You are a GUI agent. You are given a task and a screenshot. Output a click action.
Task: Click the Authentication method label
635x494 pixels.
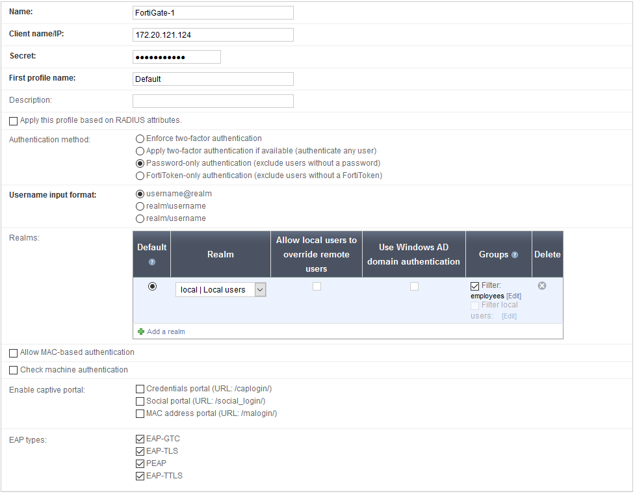pyautogui.click(x=49, y=140)
